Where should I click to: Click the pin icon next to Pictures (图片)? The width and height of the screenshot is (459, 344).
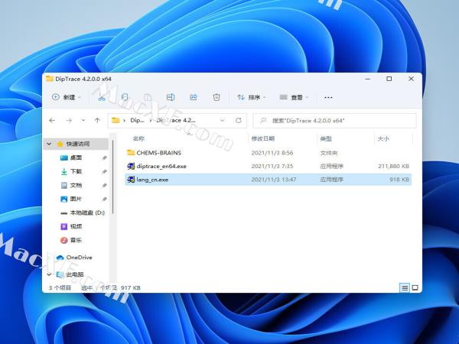(x=104, y=200)
